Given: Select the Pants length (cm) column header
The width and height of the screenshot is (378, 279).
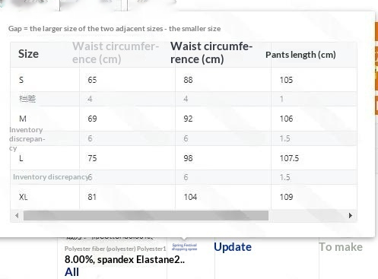Looking at the screenshot, I should [x=300, y=55].
